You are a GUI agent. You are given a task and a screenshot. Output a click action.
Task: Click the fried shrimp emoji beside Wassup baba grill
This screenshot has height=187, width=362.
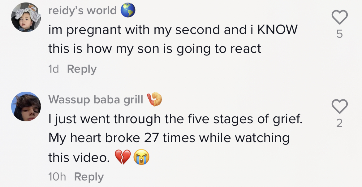[x=155, y=99]
